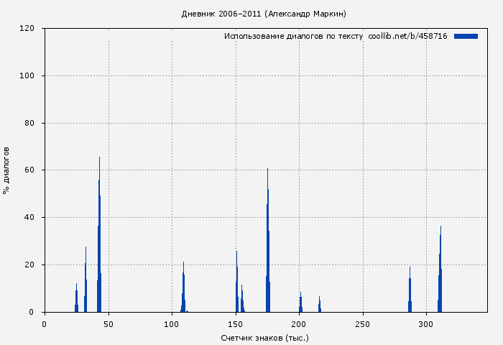Screen dimensions: 503x345
Task: Click the x-axis tick label '100'
Action: point(172,324)
